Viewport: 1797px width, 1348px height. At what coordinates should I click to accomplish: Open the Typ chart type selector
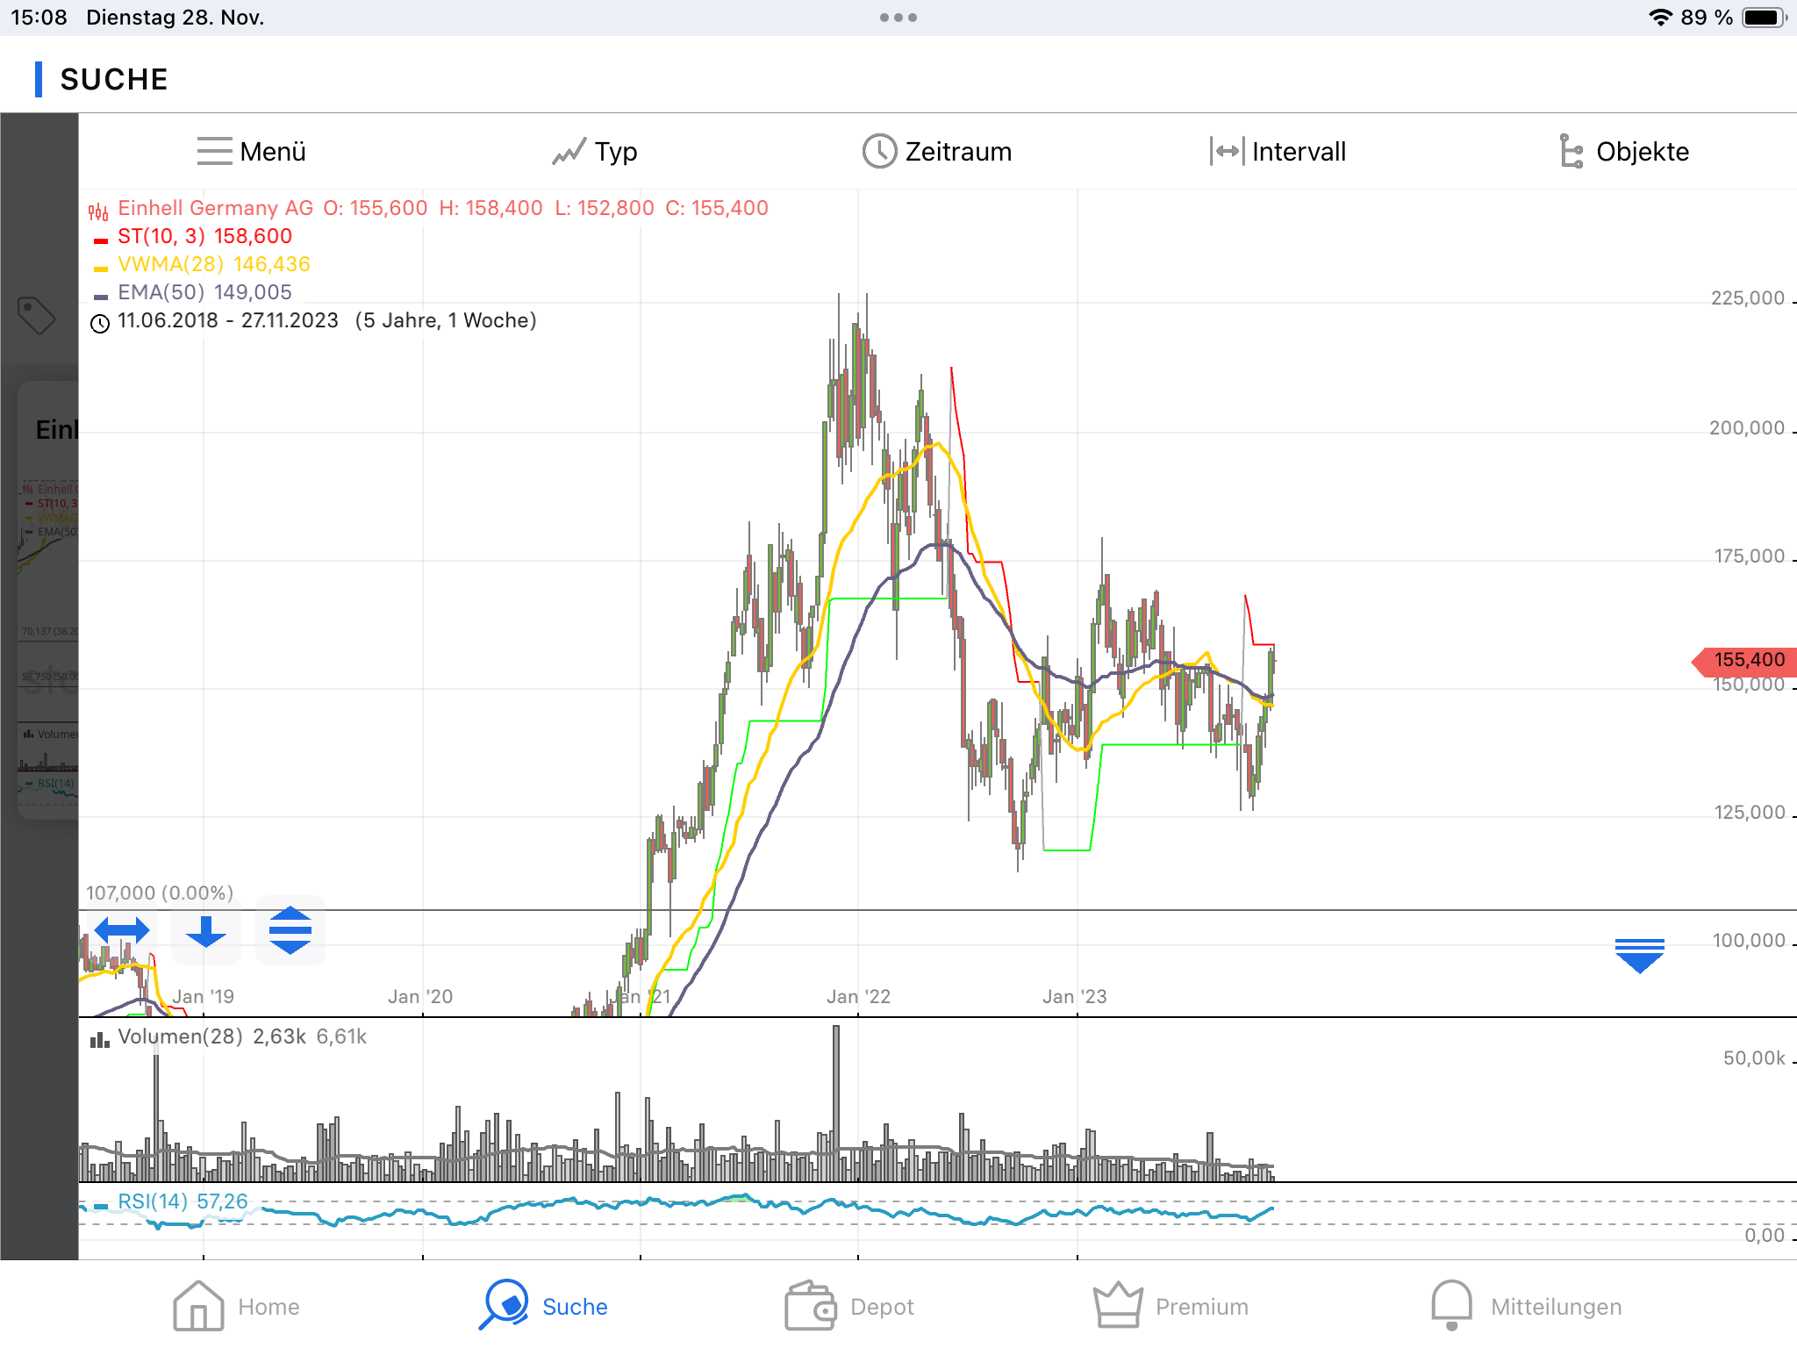(x=595, y=151)
